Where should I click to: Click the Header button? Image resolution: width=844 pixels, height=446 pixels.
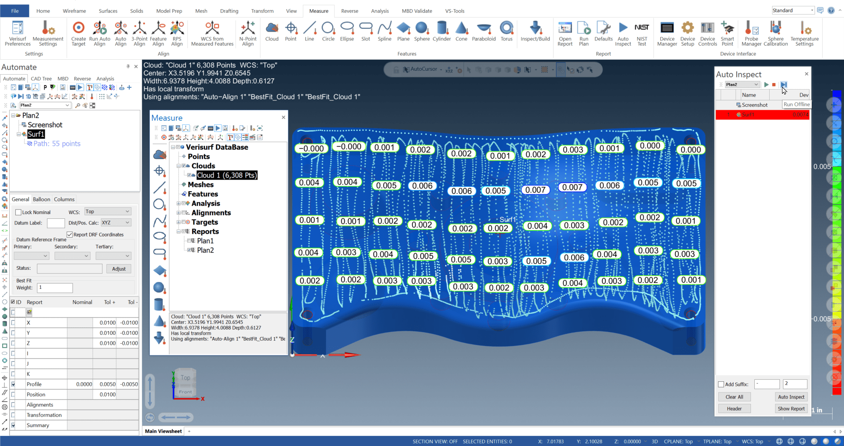coord(734,409)
